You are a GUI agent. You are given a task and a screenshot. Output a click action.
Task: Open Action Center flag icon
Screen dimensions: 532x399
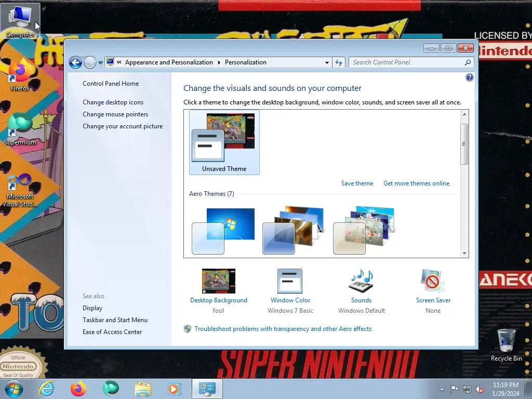(454, 389)
